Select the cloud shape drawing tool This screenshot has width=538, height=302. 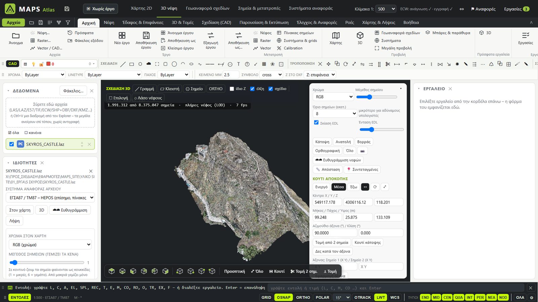(149, 64)
